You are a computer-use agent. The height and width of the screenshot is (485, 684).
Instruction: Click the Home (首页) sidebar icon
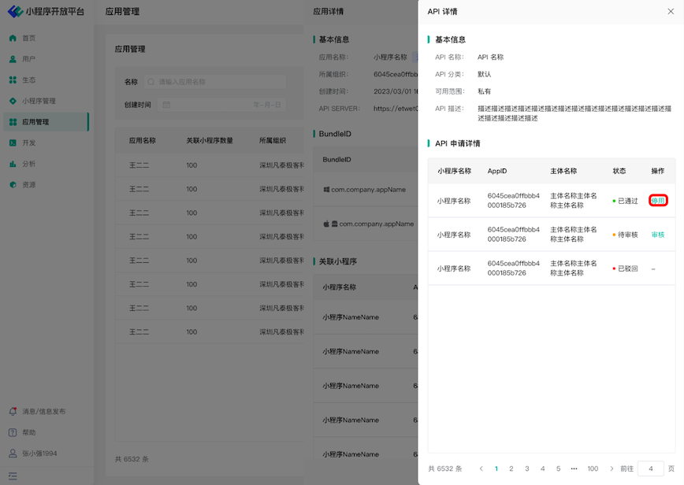13,38
